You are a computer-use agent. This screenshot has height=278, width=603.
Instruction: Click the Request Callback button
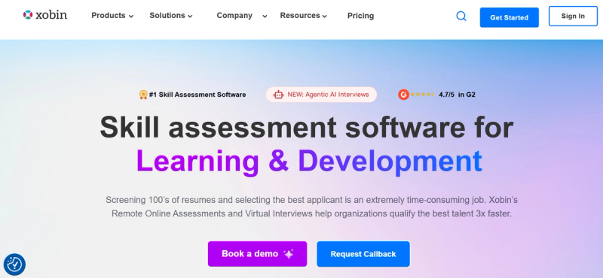(363, 254)
